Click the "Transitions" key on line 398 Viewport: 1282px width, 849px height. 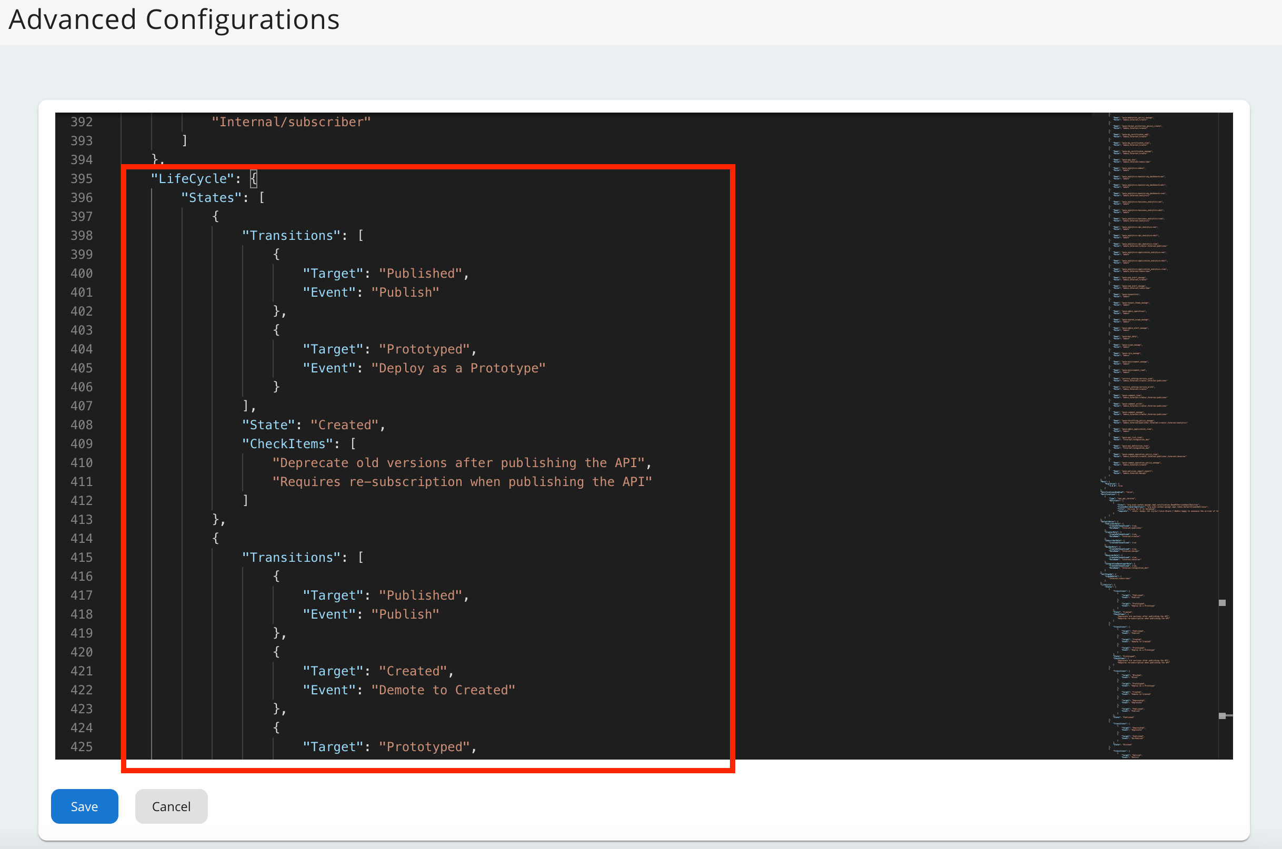point(291,236)
